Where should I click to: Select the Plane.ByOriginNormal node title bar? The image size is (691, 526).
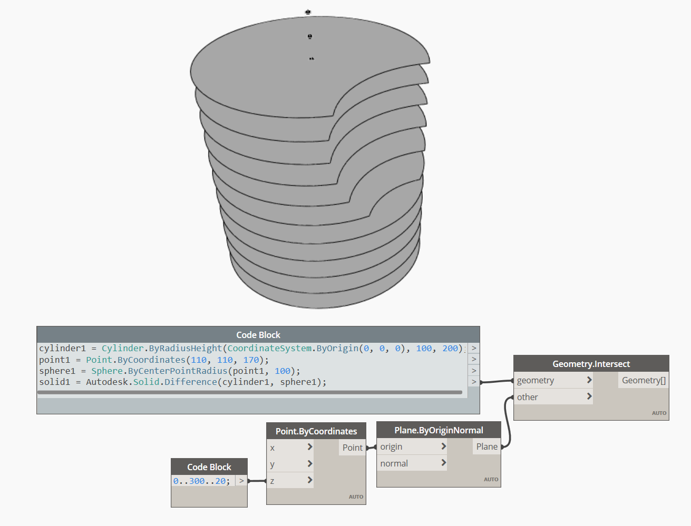[x=439, y=430]
